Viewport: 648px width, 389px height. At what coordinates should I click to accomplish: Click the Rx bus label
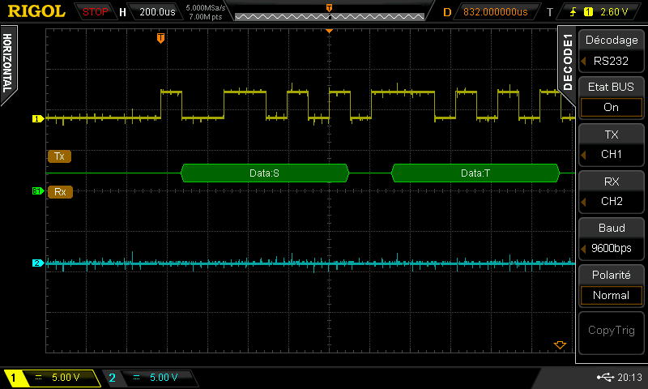(60, 192)
